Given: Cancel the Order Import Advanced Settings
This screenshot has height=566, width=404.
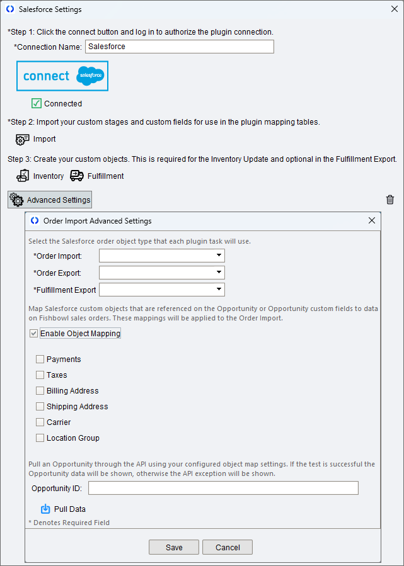Looking at the screenshot, I should click(227, 546).
